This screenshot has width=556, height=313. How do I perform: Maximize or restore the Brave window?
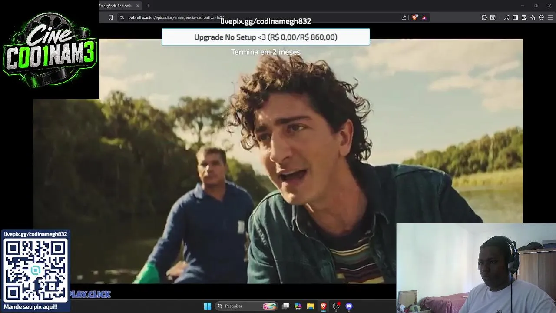536,6
